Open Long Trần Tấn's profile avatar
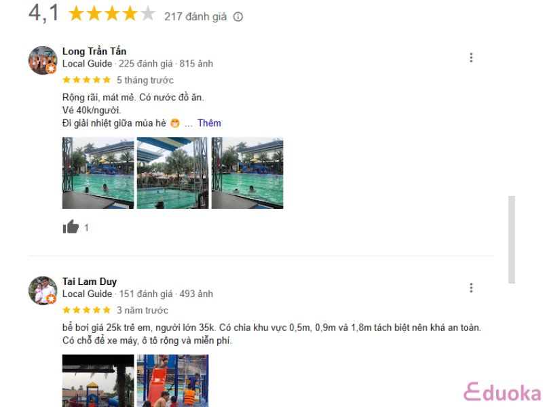Screen dimensions: 543x407 point(43,60)
